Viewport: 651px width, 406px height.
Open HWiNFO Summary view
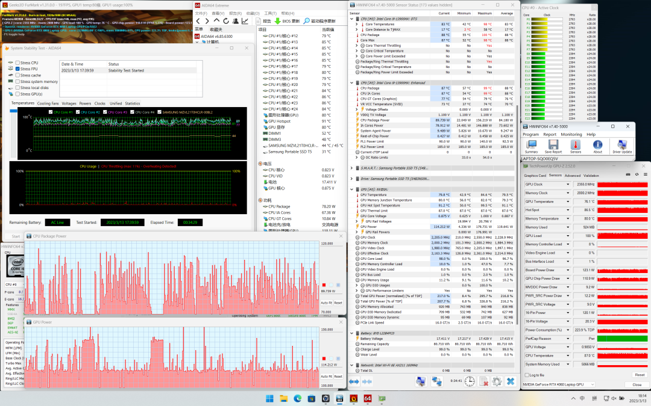[531, 146]
